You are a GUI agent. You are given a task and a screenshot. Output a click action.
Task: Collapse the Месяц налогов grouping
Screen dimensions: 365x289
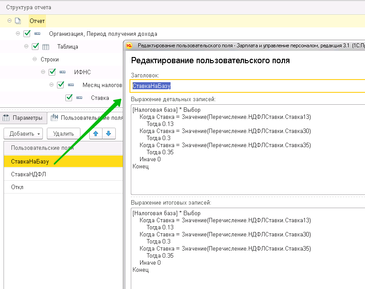[51, 85]
